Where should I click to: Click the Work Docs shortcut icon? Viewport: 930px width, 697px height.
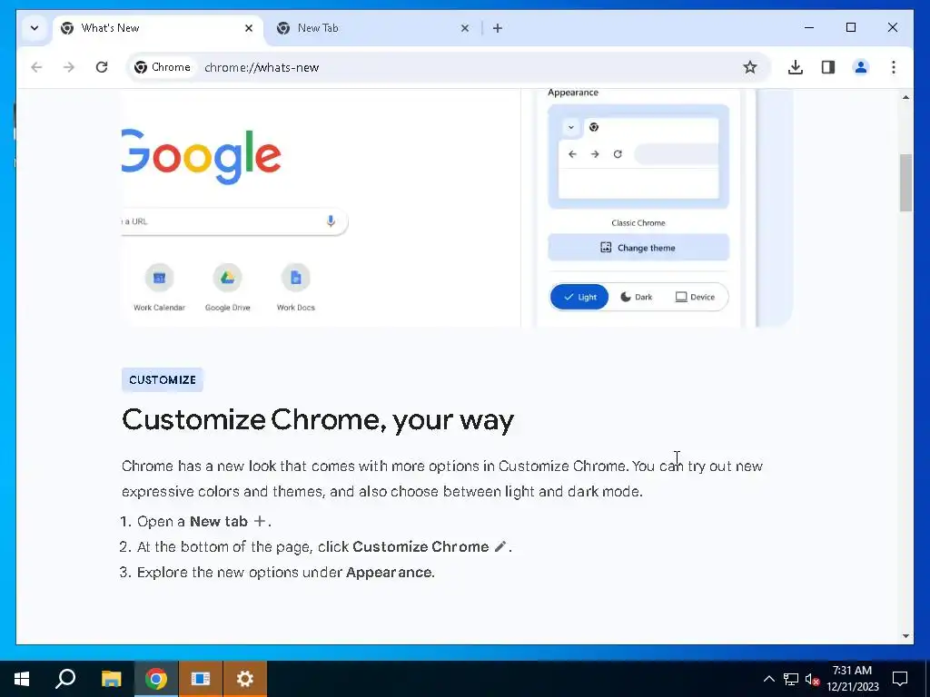(x=296, y=278)
